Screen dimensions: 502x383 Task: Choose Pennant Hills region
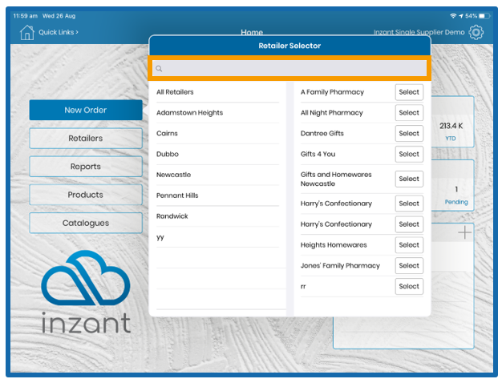[217, 196]
